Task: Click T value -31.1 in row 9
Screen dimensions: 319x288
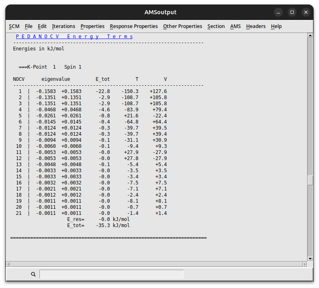Action: pos(131,140)
